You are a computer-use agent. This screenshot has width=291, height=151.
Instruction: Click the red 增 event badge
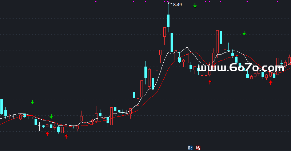click(198, 148)
